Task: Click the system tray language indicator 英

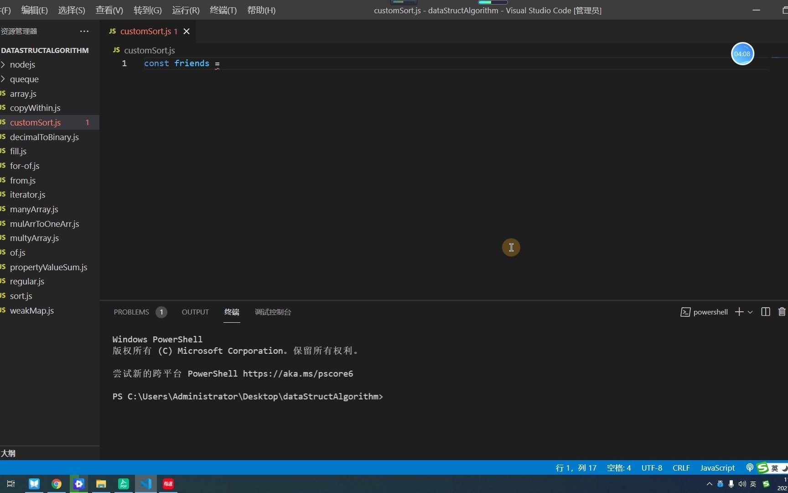Action: point(753,484)
